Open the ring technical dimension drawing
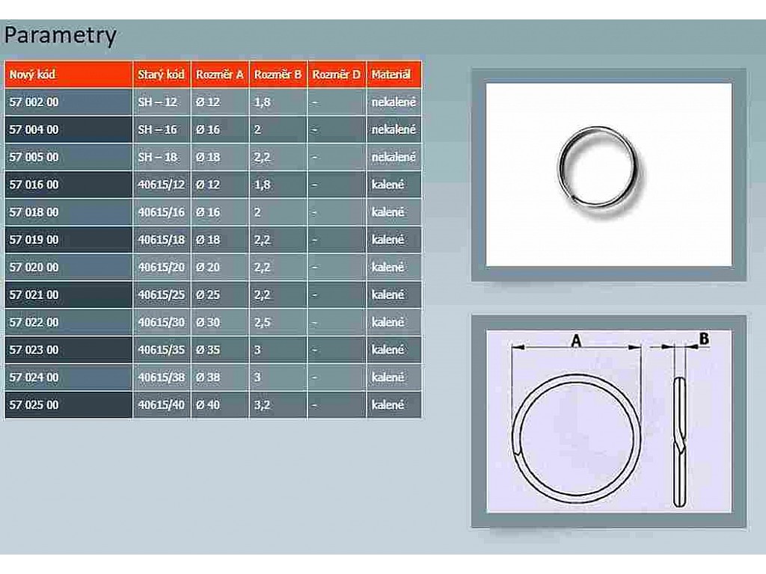Image resolution: width=766 pixels, height=574 pixels. (608, 421)
